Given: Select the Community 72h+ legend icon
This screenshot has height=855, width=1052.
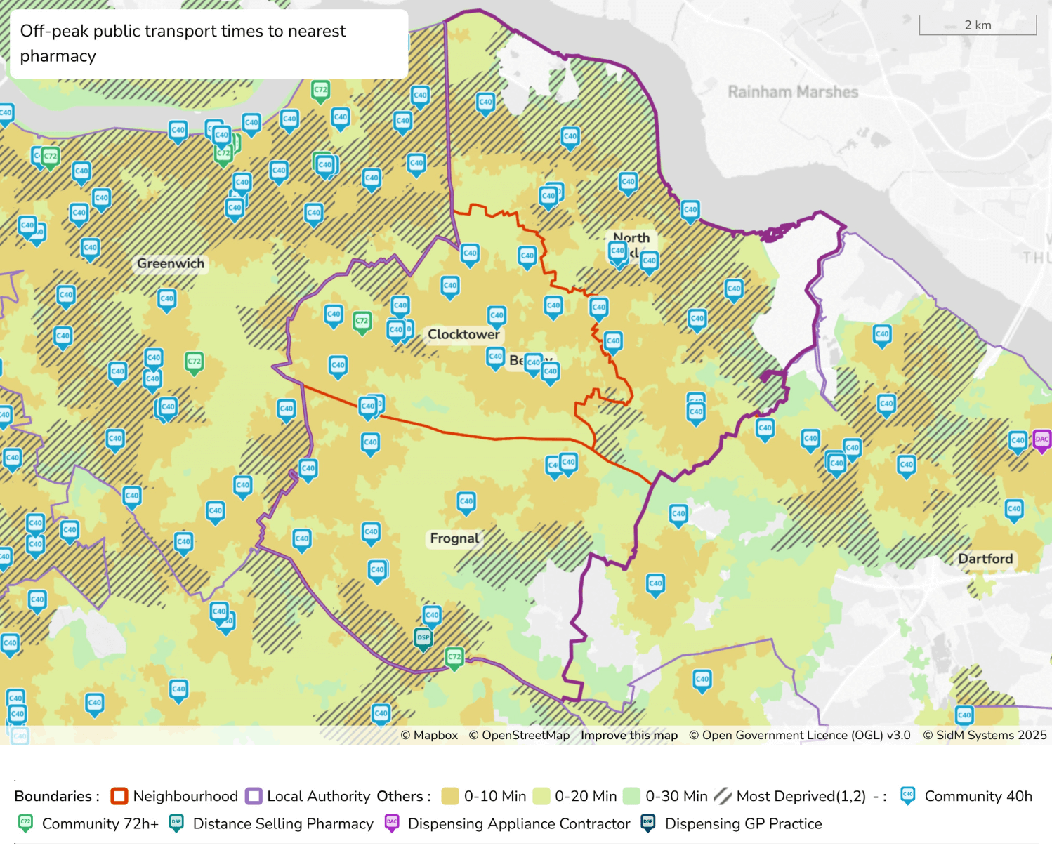Looking at the screenshot, I should click(x=25, y=823).
